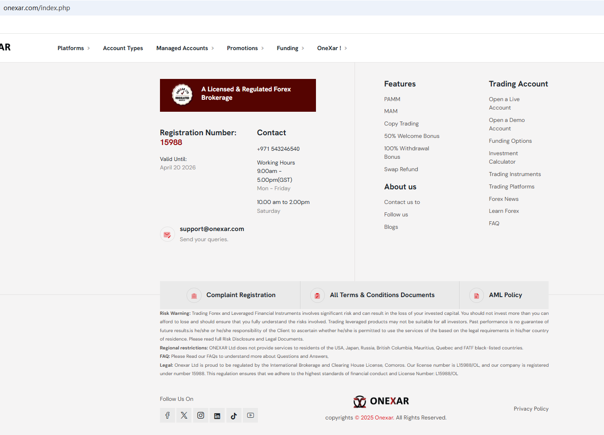Click the Complaint Registration button
Image resolution: width=604 pixels, height=435 pixels.
[230, 295]
